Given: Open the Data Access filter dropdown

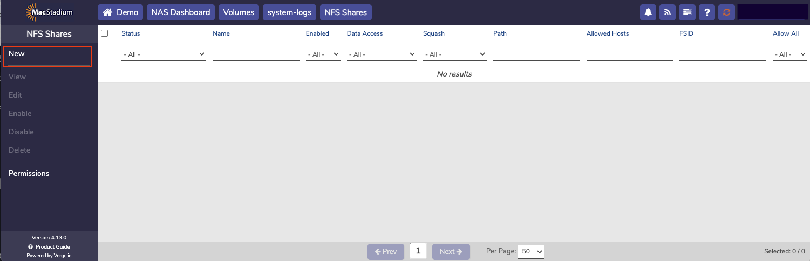Looking at the screenshot, I should [x=382, y=54].
